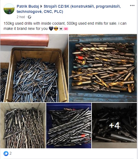Click the copper pipe in first photo
This screenshot has width=138, height=159.
[x=25, y=40]
